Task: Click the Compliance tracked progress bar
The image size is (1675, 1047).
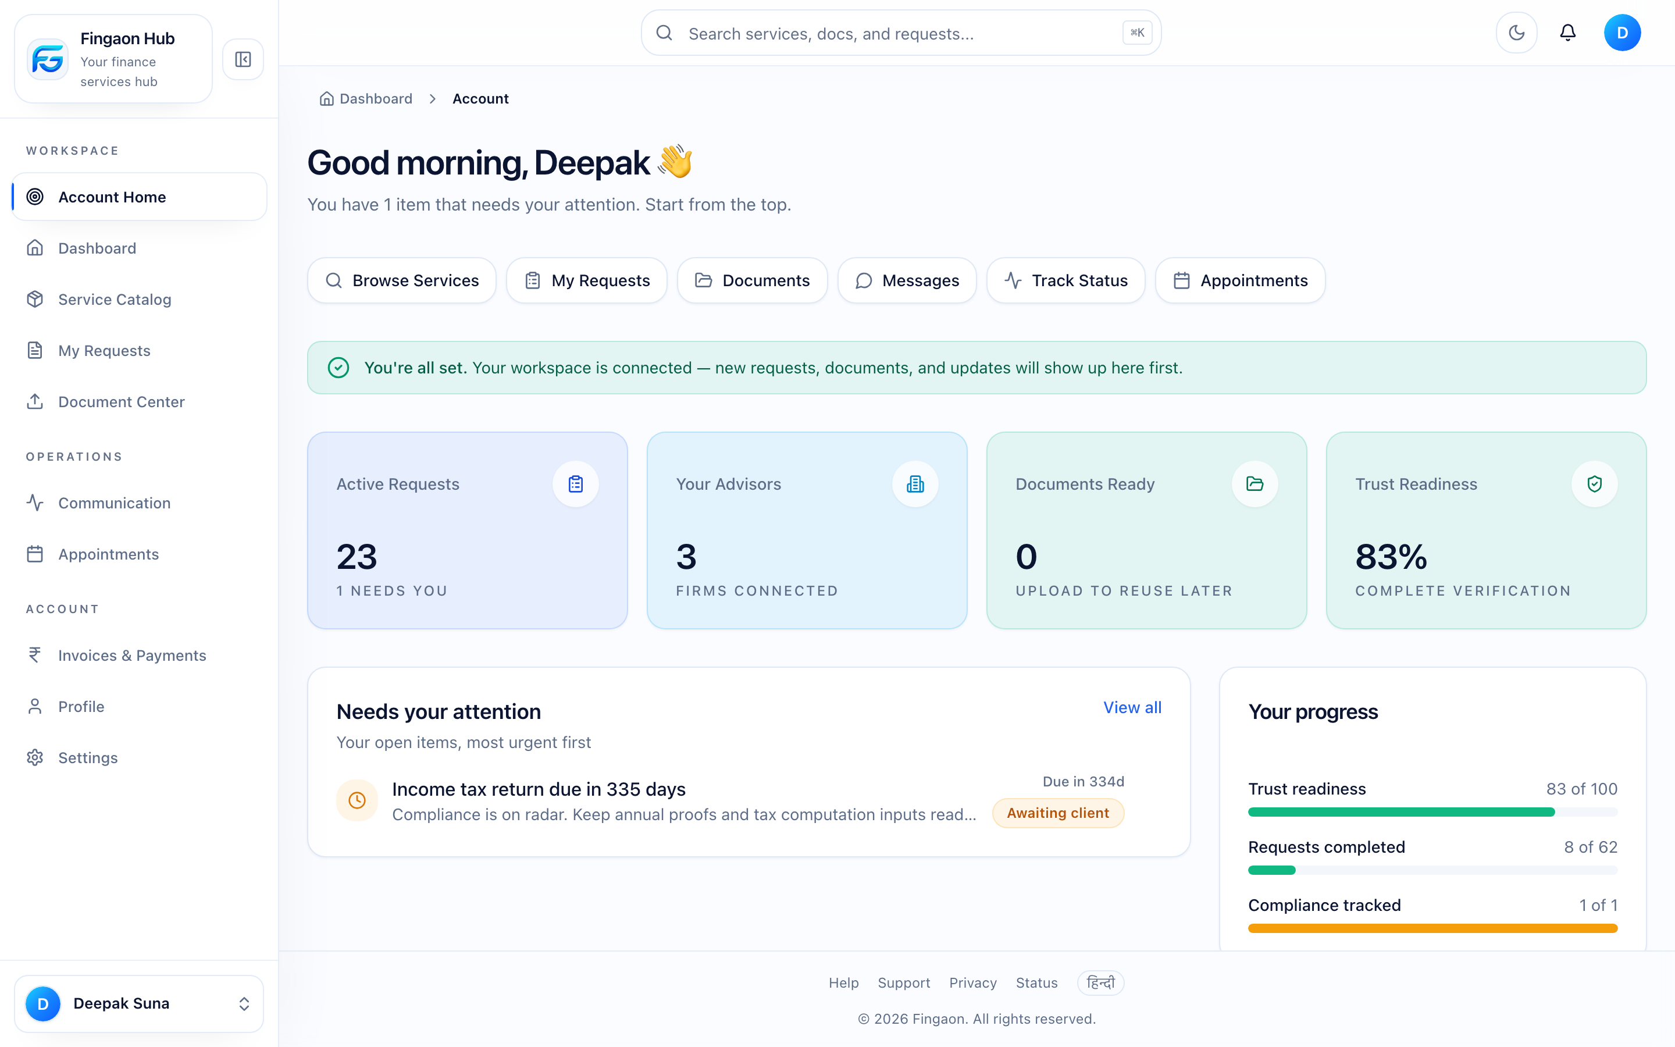Action: click(1432, 928)
